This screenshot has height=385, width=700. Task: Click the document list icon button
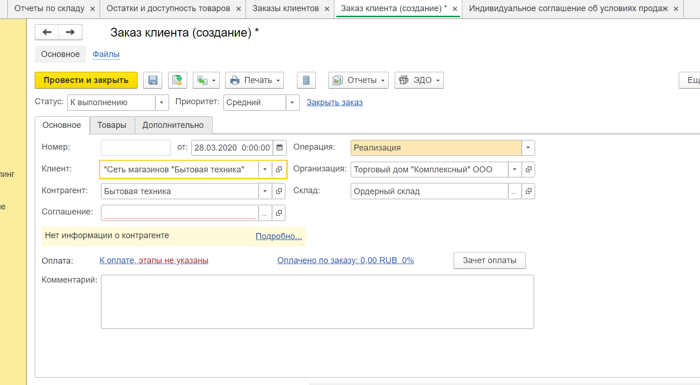pos(306,80)
